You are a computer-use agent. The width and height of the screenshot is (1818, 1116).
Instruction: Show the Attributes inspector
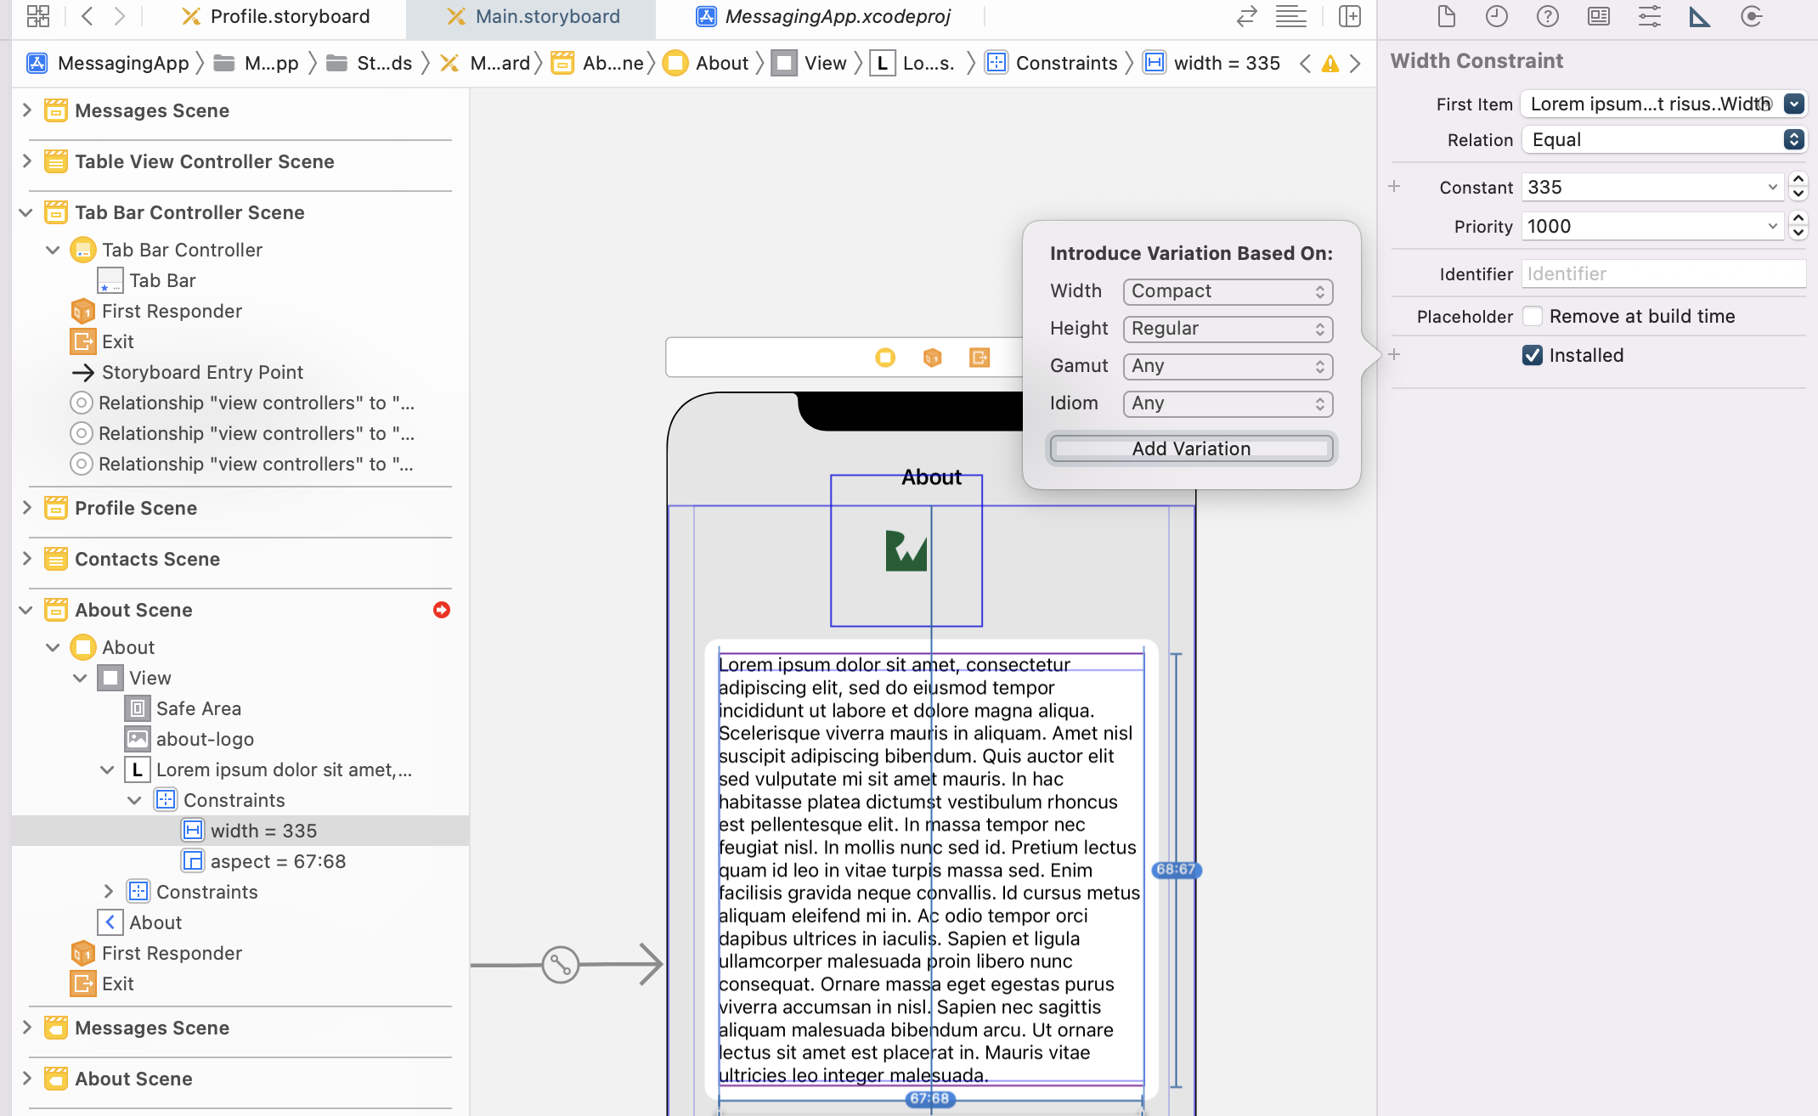pyautogui.click(x=1650, y=16)
